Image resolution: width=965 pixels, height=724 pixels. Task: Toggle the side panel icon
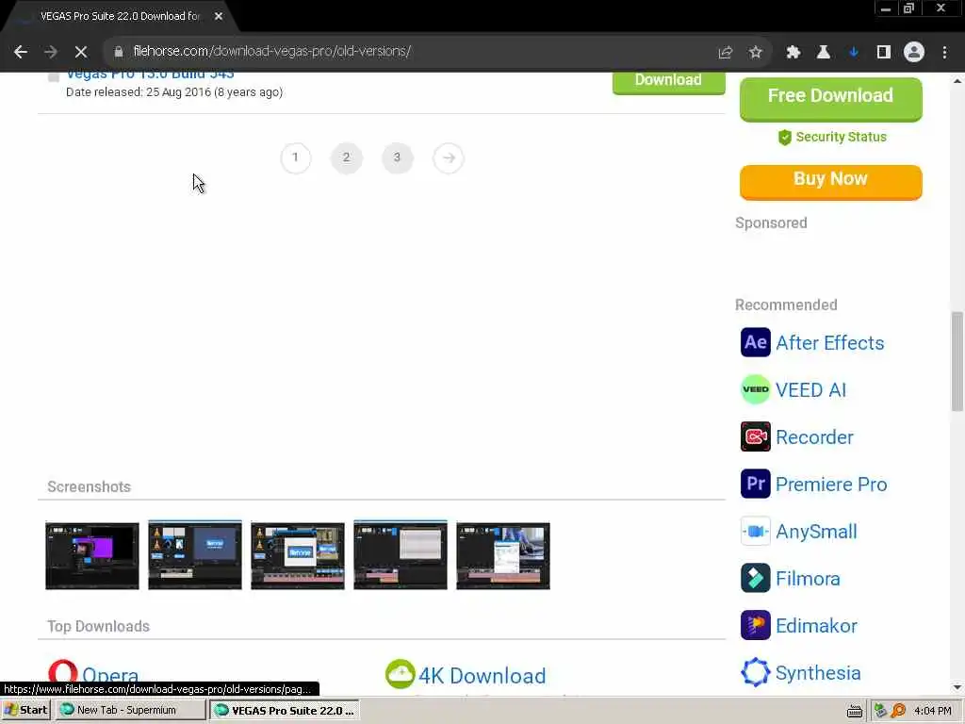tap(884, 53)
